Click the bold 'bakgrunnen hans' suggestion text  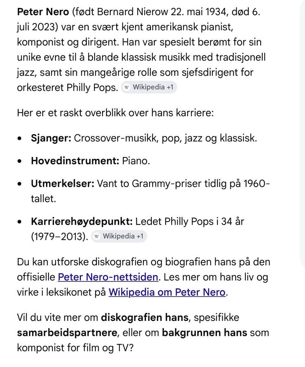click(x=204, y=333)
